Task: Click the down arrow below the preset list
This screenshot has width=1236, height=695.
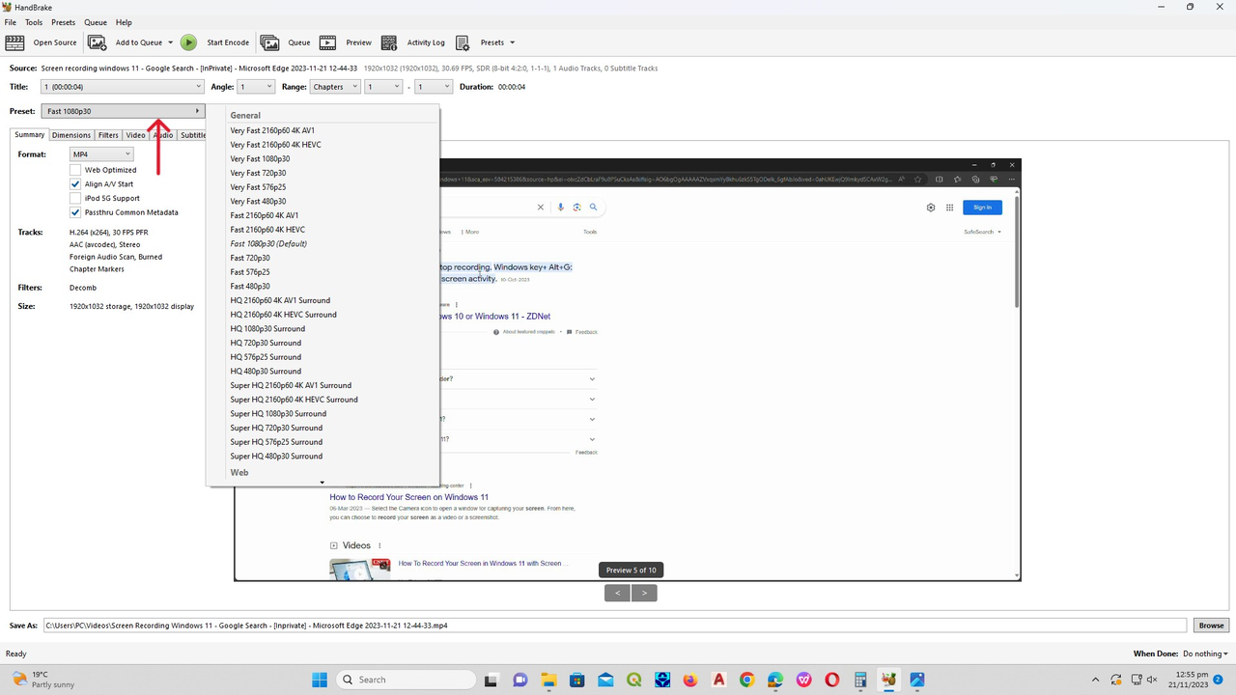Action: (323, 483)
